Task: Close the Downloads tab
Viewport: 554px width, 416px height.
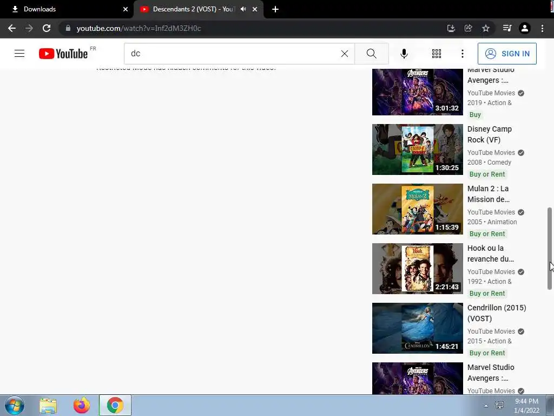Action: (x=126, y=9)
